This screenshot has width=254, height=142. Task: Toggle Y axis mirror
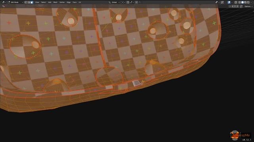[235, 6]
